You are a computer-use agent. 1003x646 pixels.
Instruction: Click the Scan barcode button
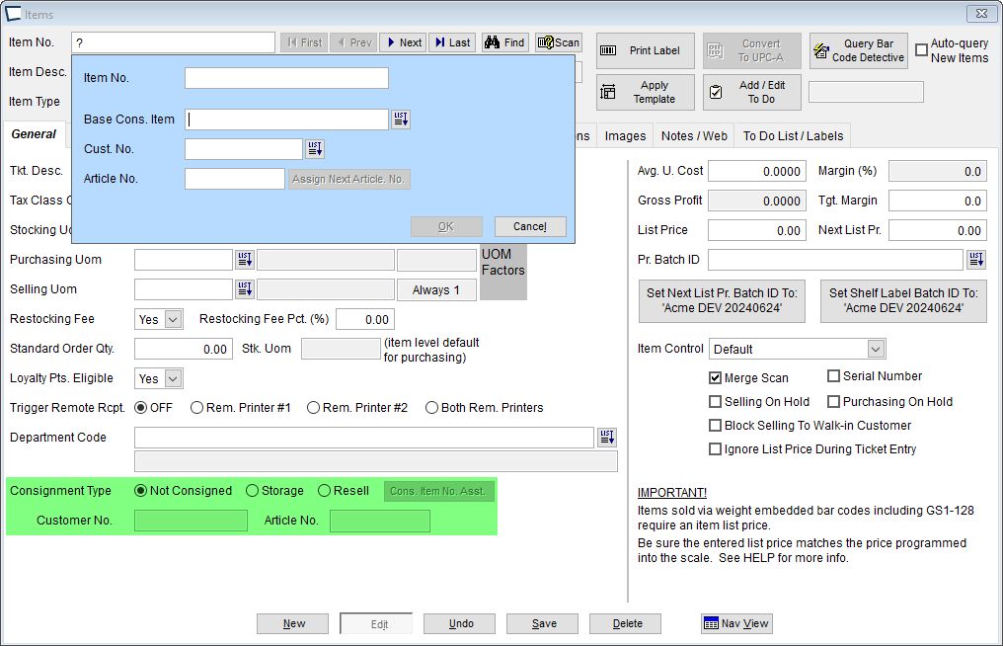click(558, 42)
